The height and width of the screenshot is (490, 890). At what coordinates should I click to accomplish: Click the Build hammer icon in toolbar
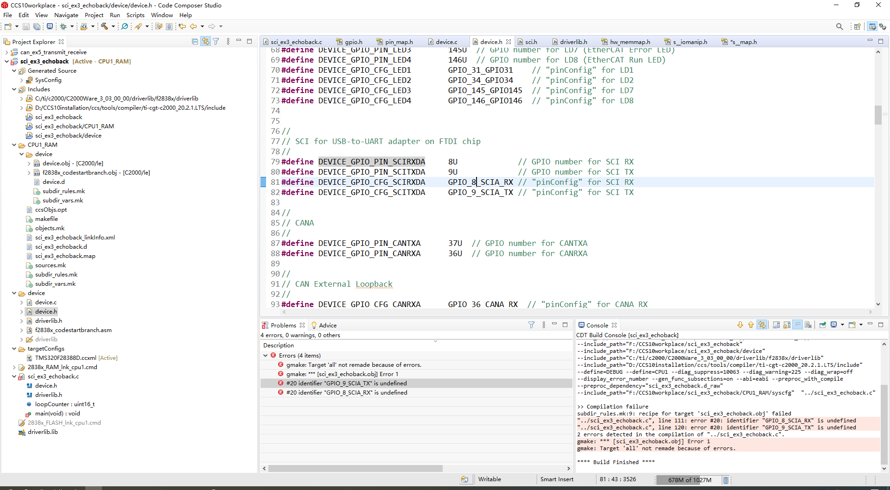tap(104, 26)
